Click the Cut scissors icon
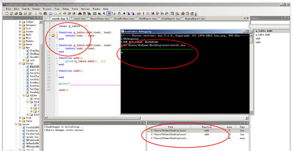The height and width of the screenshot is (151, 294). (x=36, y=14)
